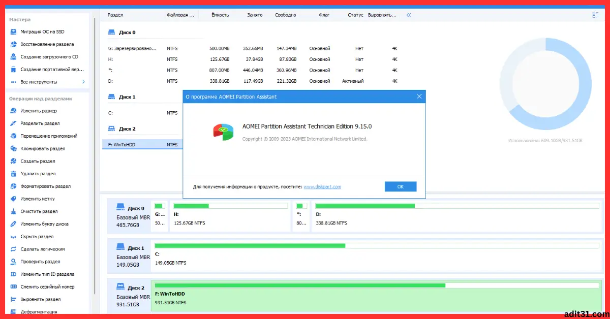Open bootable CD creation wizard icon

[14, 57]
